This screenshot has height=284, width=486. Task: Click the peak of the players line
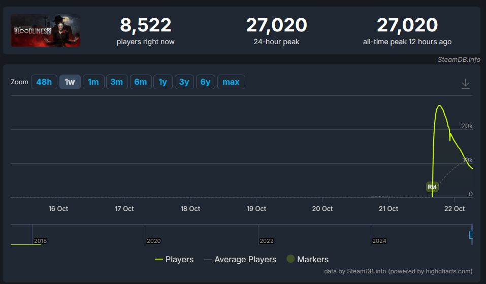point(439,105)
